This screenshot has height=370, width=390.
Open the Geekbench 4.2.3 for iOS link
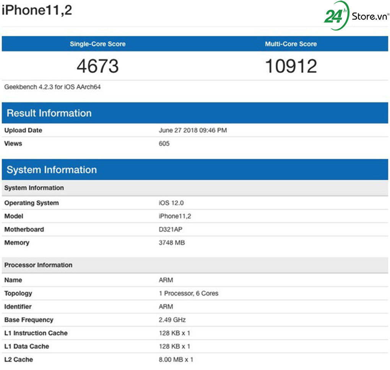(54, 87)
